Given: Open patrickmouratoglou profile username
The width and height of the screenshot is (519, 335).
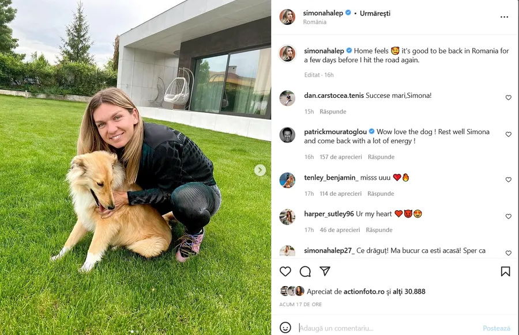Looking at the screenshot, I should 335,131.
